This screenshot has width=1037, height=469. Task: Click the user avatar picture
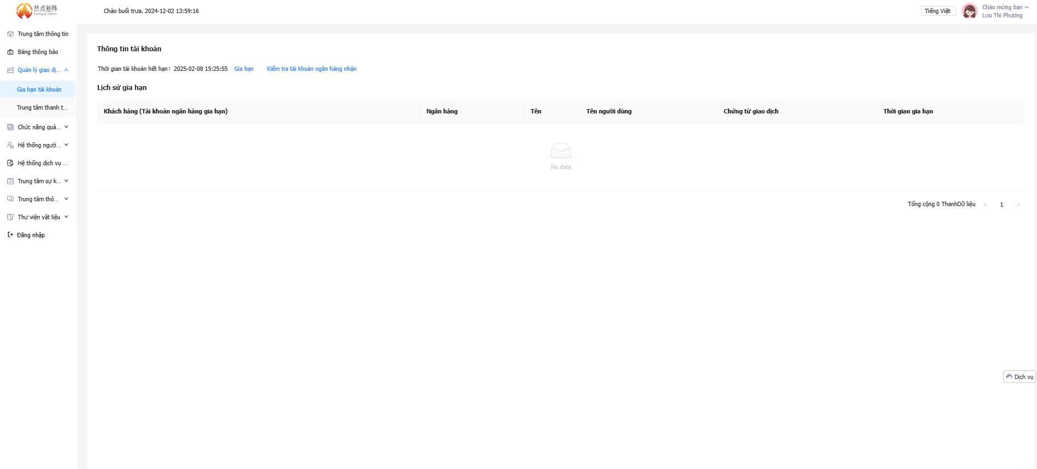tap(969, 11)
